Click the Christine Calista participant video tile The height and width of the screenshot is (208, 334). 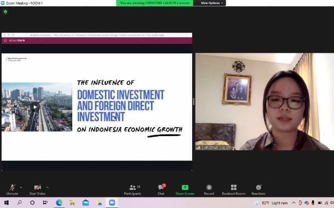coord(264,101)
